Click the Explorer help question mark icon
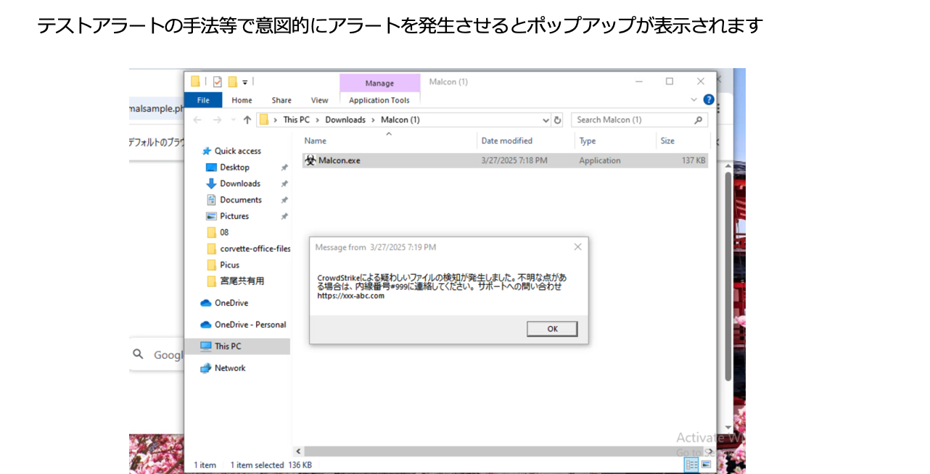The height and width of the screenshot is (474, 930). click(709, 100)
